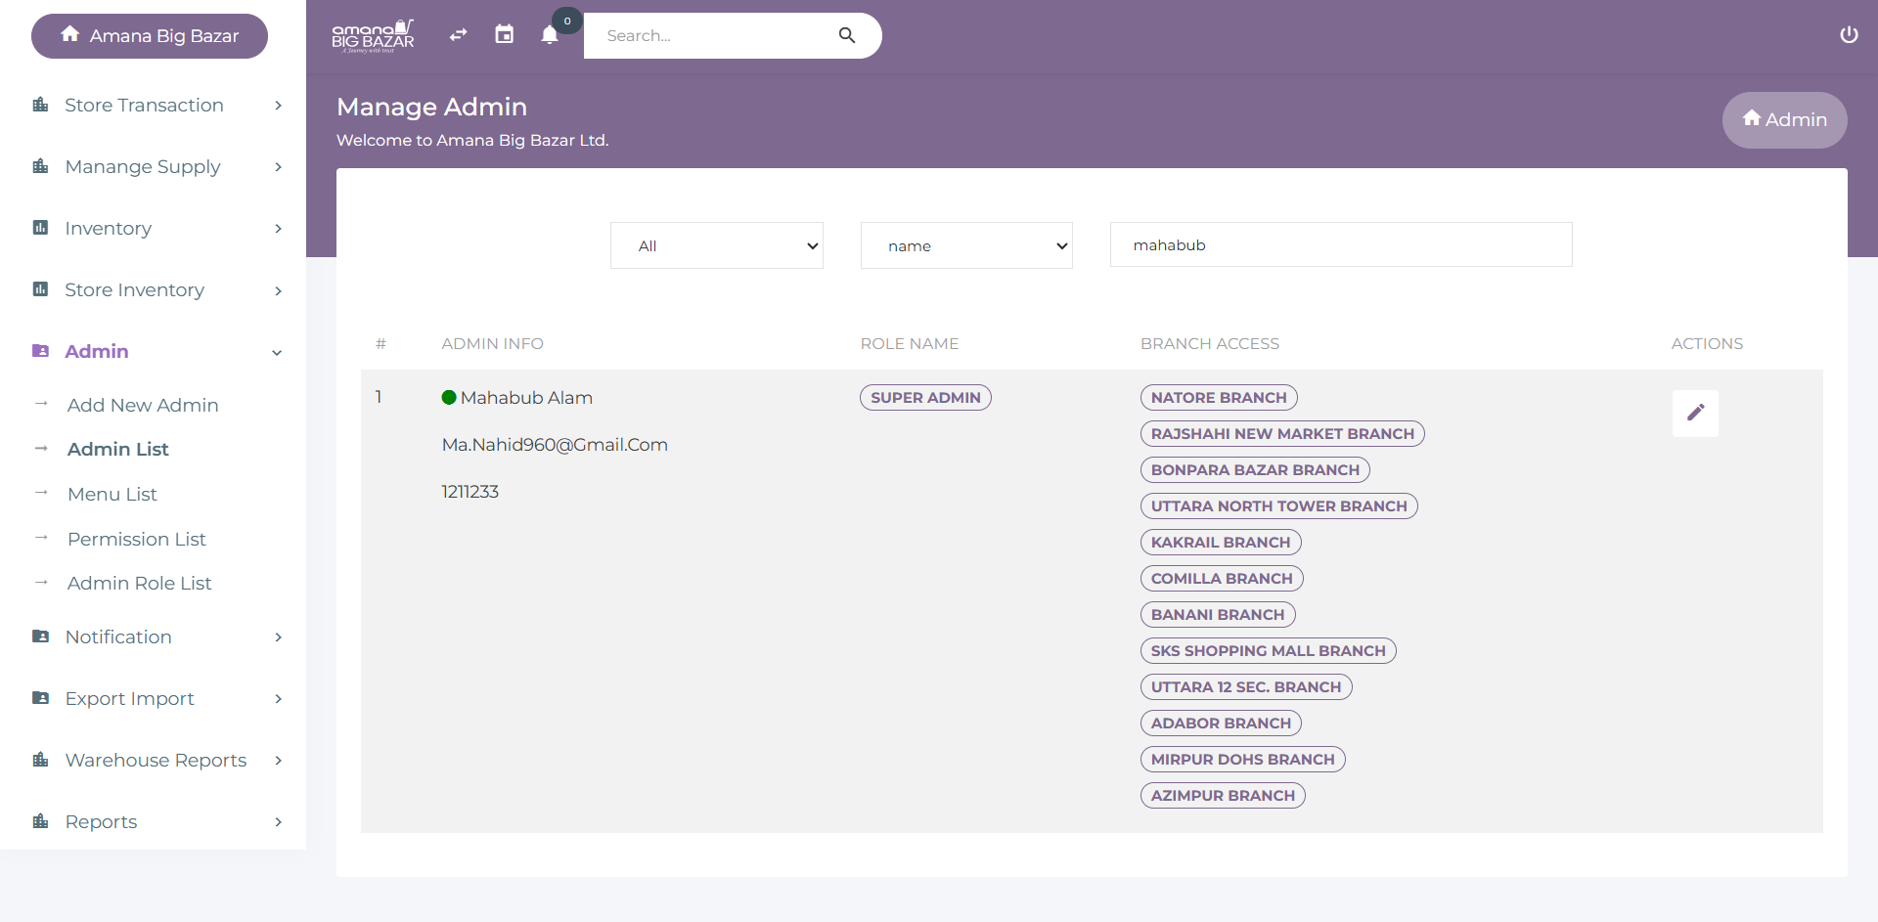This screenshot has height=922, width=1878.
Task: Click the UTTARA 12 SEC. BRANCH badge
Action: point(1246,686)
